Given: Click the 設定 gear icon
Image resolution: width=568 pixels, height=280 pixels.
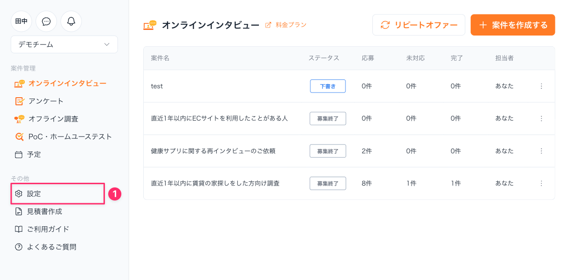Looking at the screenshot, I should click(x=19, y=194).
